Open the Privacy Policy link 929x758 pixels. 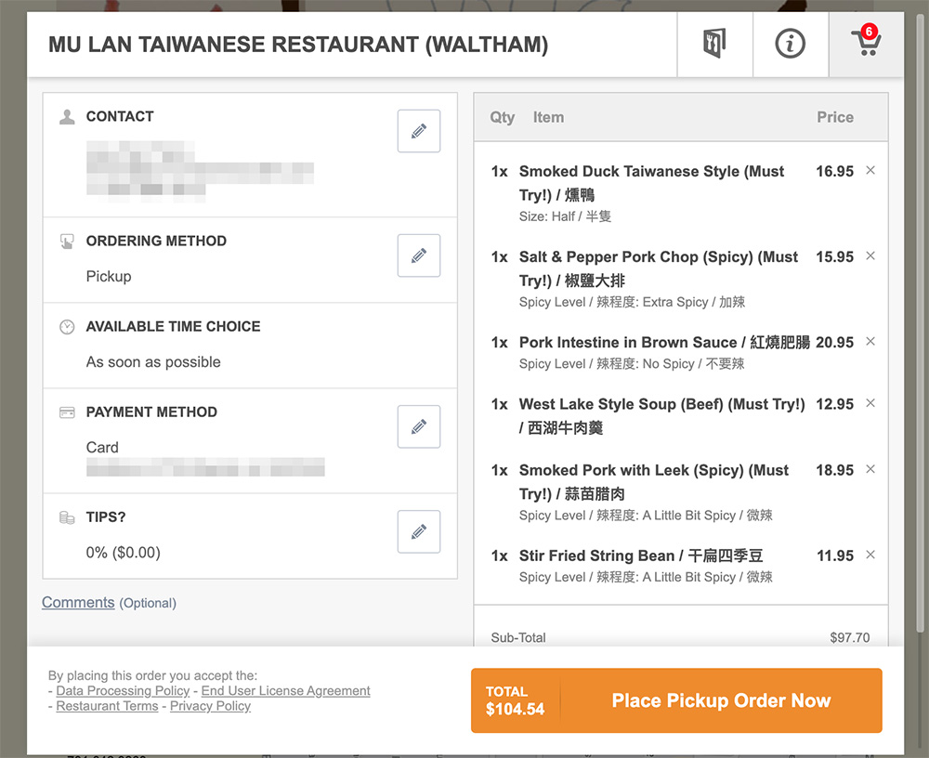click(211, 706)
